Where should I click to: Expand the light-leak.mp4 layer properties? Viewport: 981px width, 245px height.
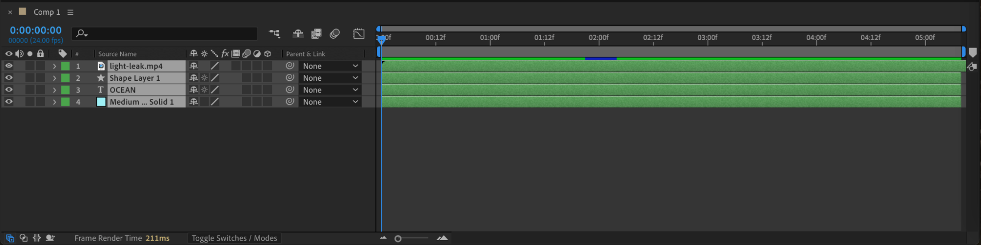click(x=54, y=66)
